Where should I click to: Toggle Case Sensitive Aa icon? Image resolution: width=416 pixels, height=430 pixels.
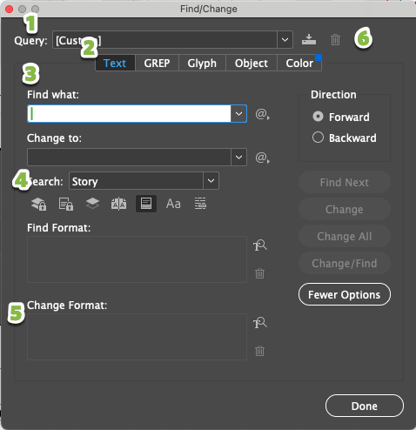pos(173,204)
